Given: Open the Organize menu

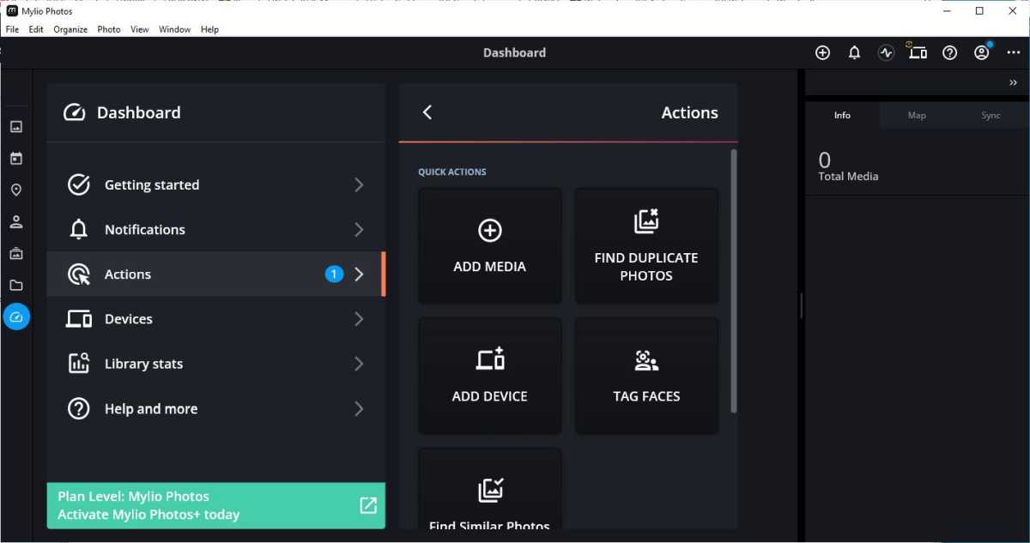Looking at the screenshot, I should click(70, 29).
